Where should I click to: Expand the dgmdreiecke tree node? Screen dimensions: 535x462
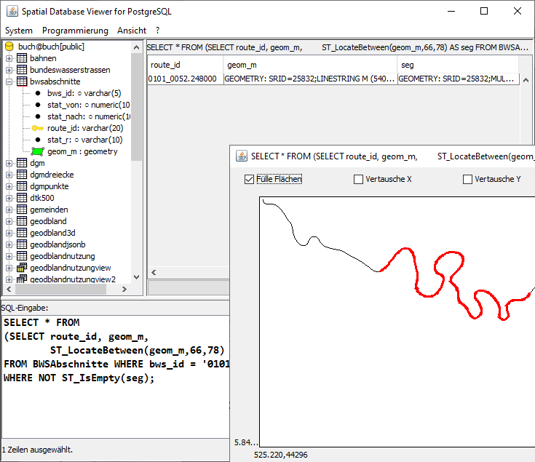9,175
